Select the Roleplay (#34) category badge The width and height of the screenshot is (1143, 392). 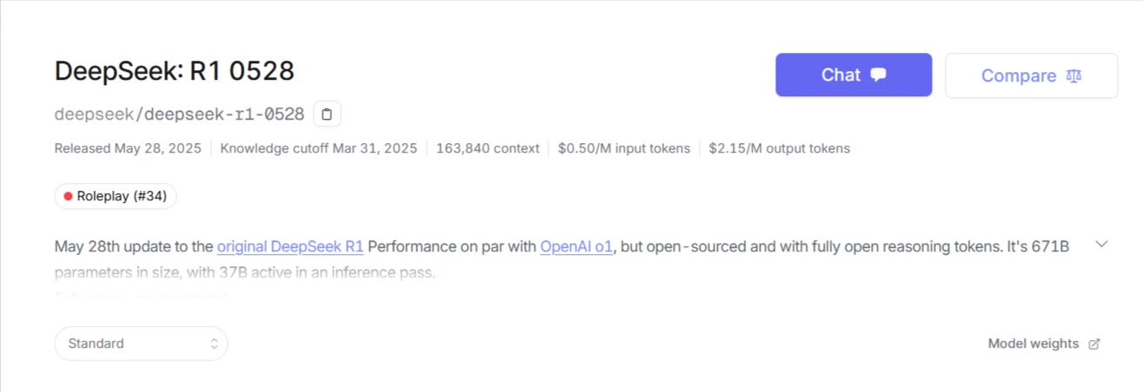tap(116, 197)
